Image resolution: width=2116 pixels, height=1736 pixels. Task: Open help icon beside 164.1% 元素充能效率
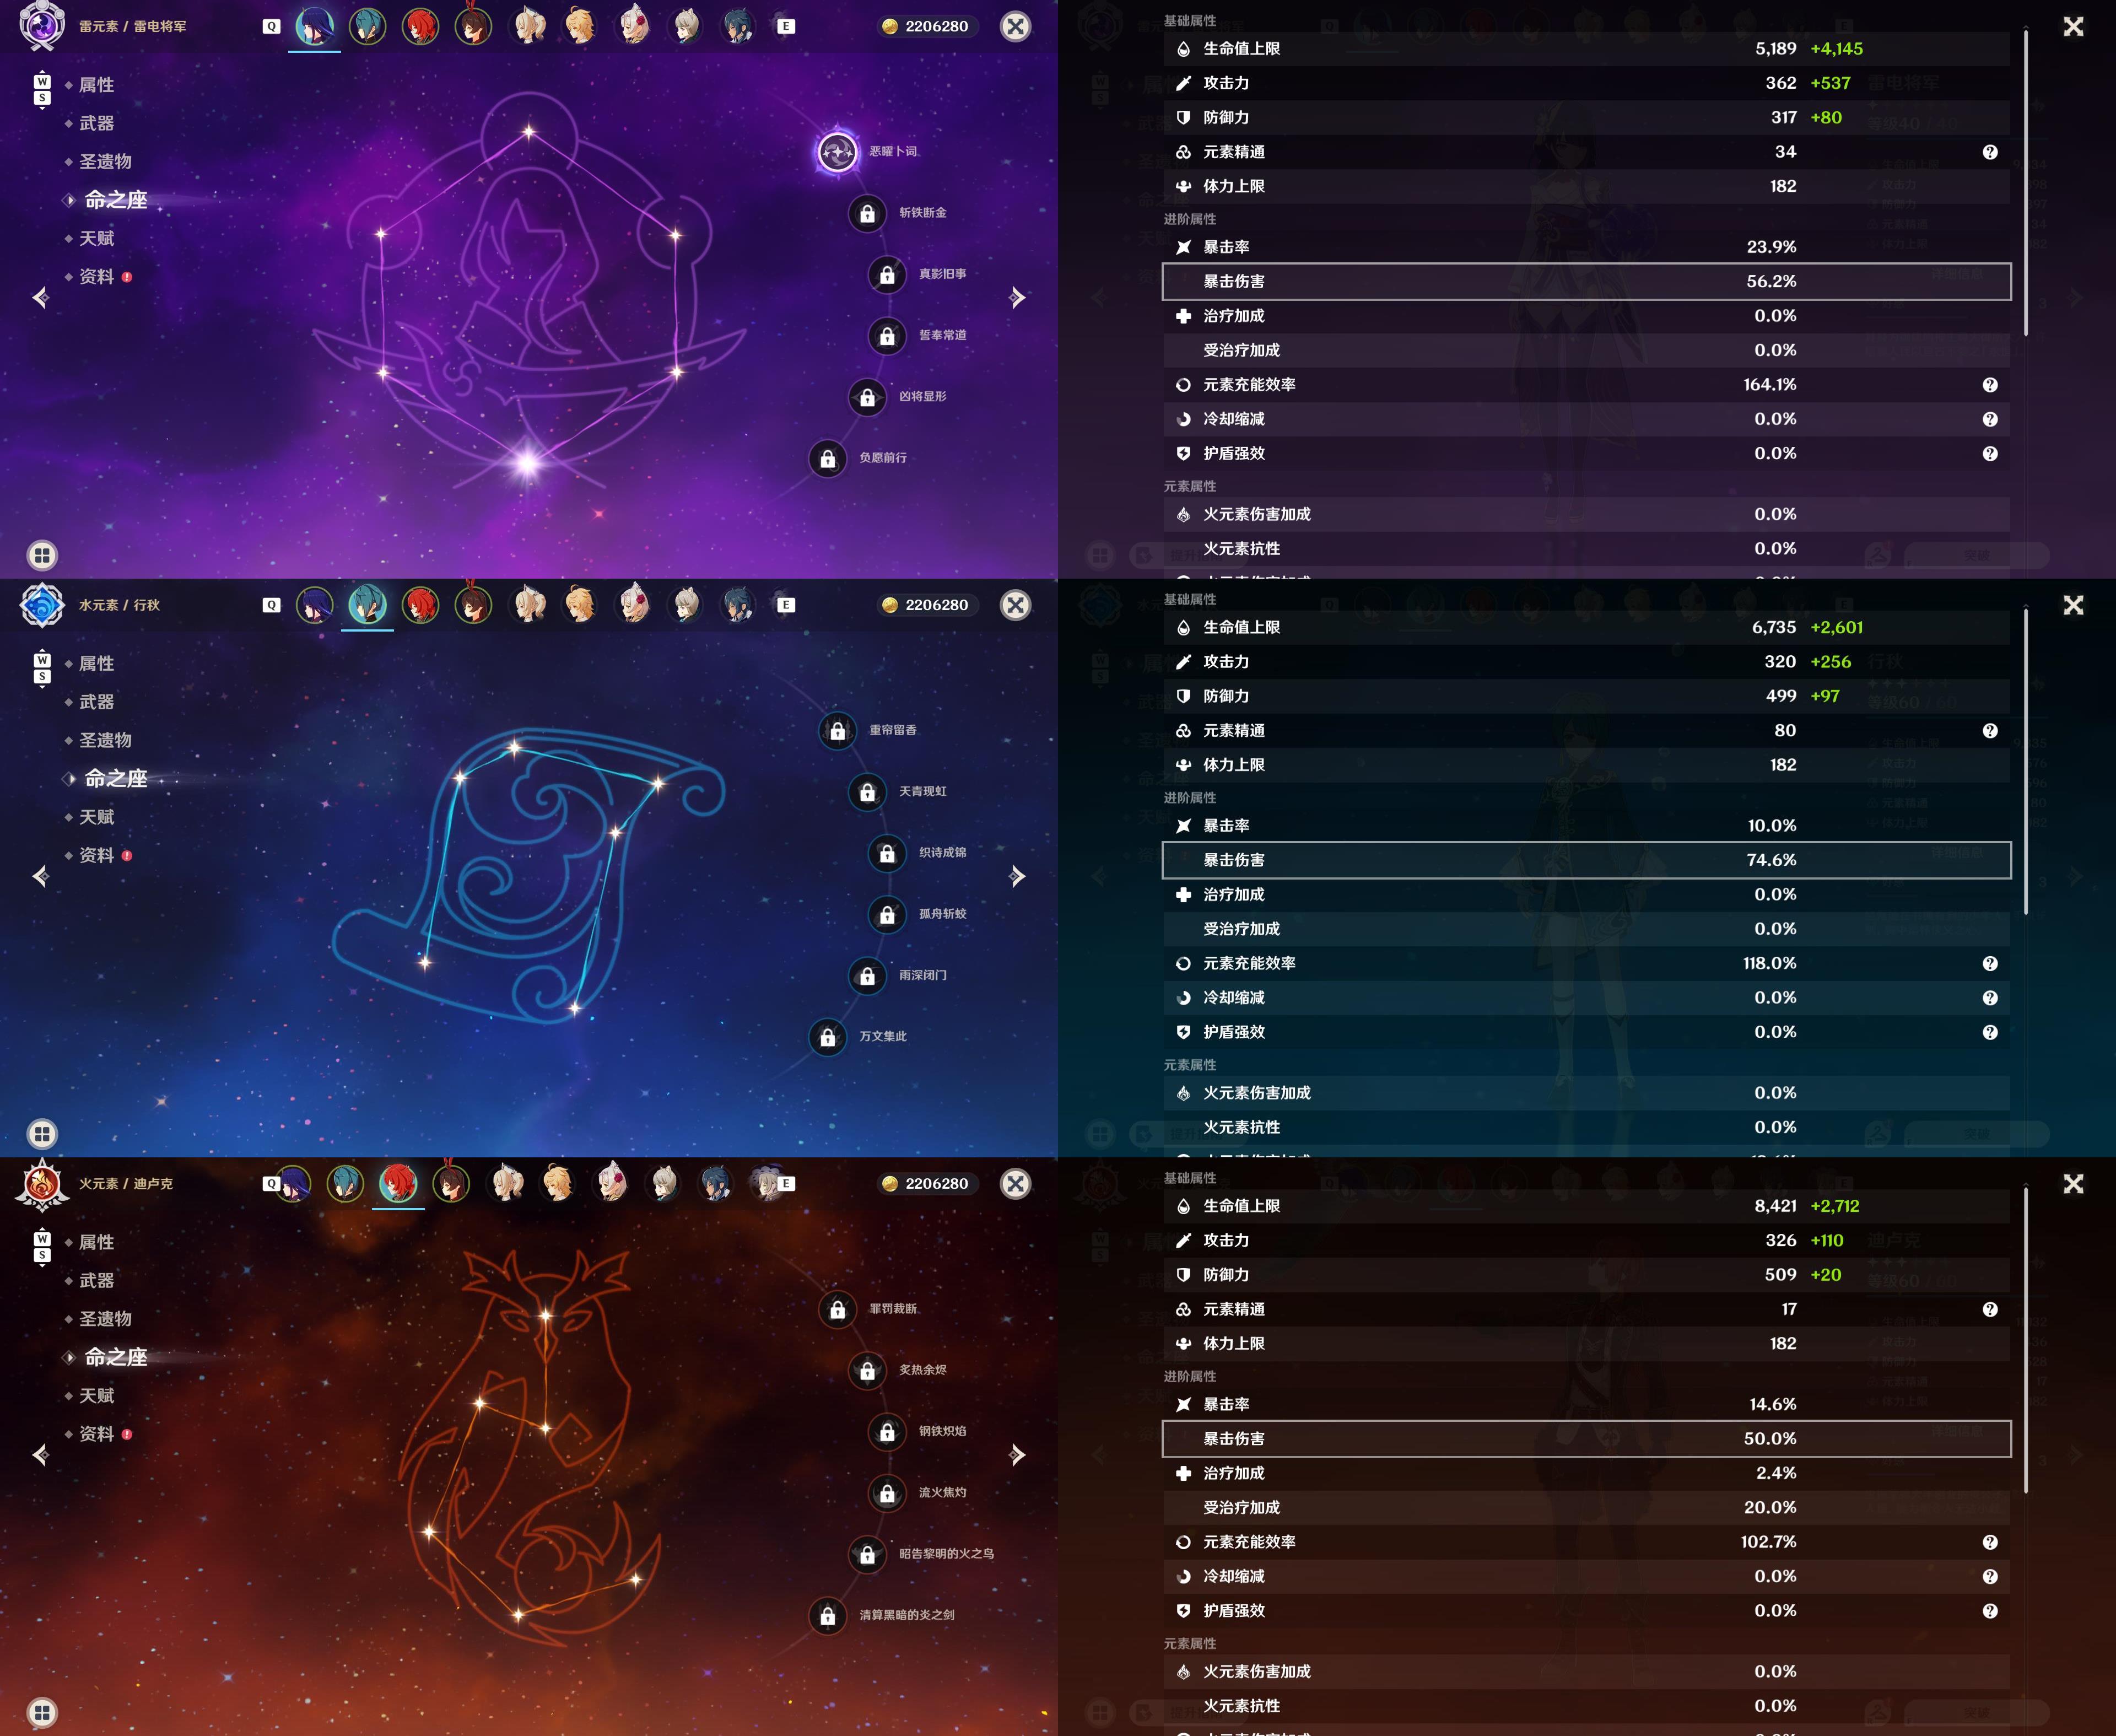pos(1990,385)
